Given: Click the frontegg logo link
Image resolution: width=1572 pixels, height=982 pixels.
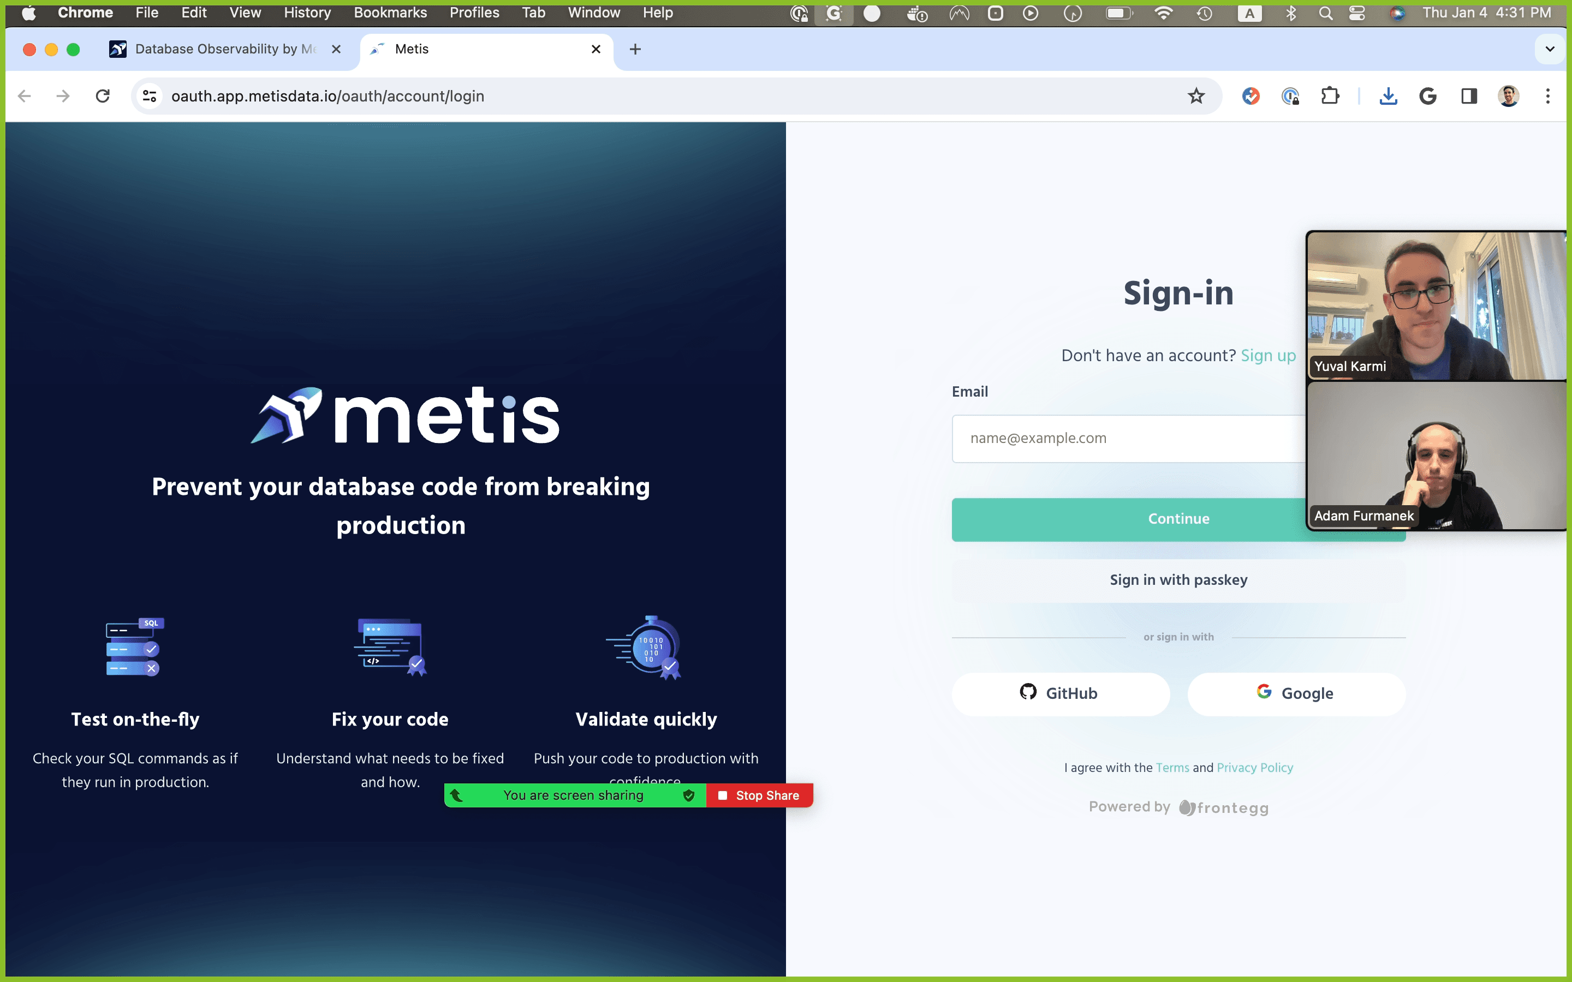Looking at the screenshot, I should click(x=1224, y=807).
